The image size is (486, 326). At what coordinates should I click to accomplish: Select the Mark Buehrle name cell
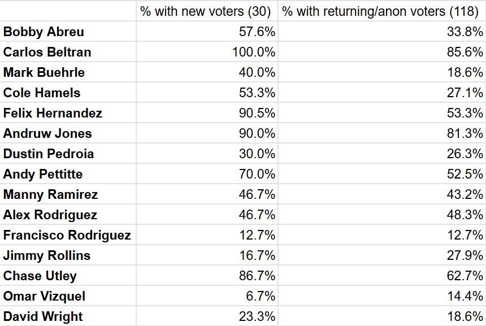(x=44, y=73)
